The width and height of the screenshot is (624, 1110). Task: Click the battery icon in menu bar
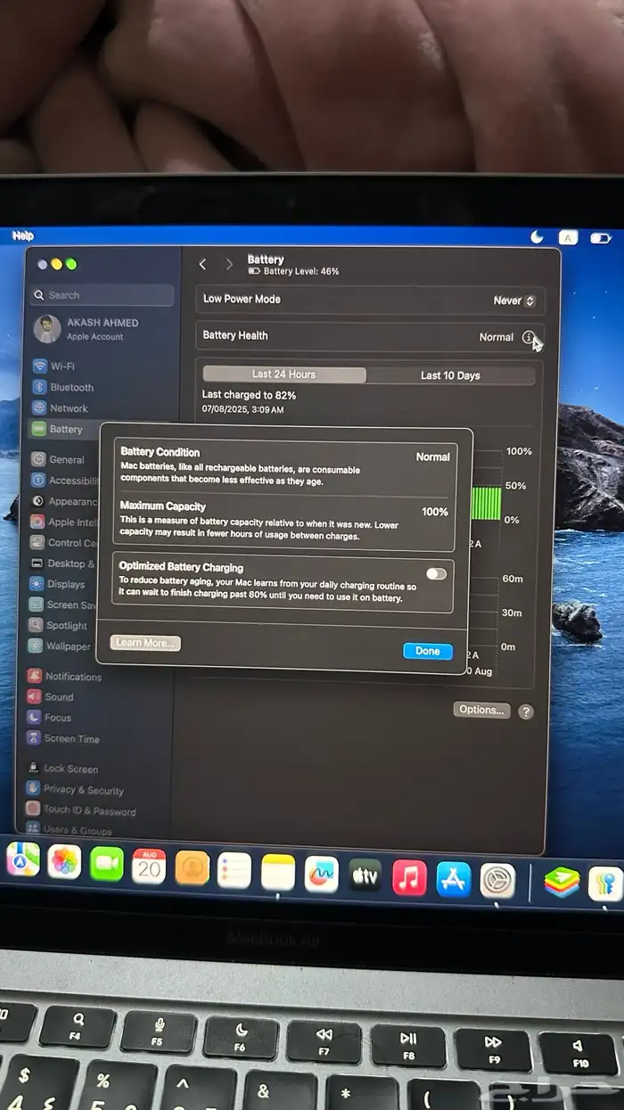601,239
